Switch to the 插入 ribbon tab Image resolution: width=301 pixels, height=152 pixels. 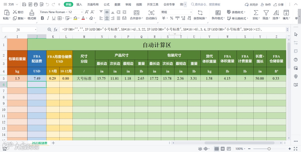tap(79, 4)
